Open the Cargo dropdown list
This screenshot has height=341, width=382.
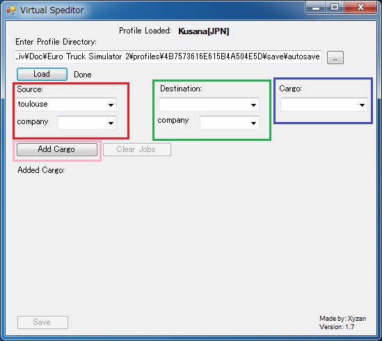[324, 105]
